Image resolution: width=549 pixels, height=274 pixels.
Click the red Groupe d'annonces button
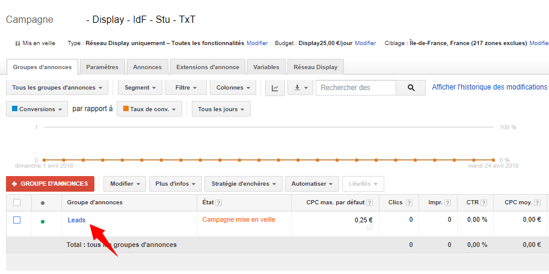pyautogui.click(x=51, y=183)
